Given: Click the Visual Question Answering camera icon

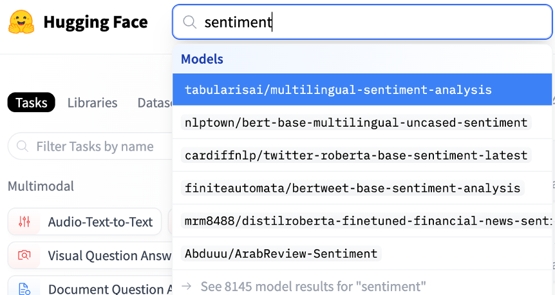Looking at the screenshot, I should [x=24, y=255].
